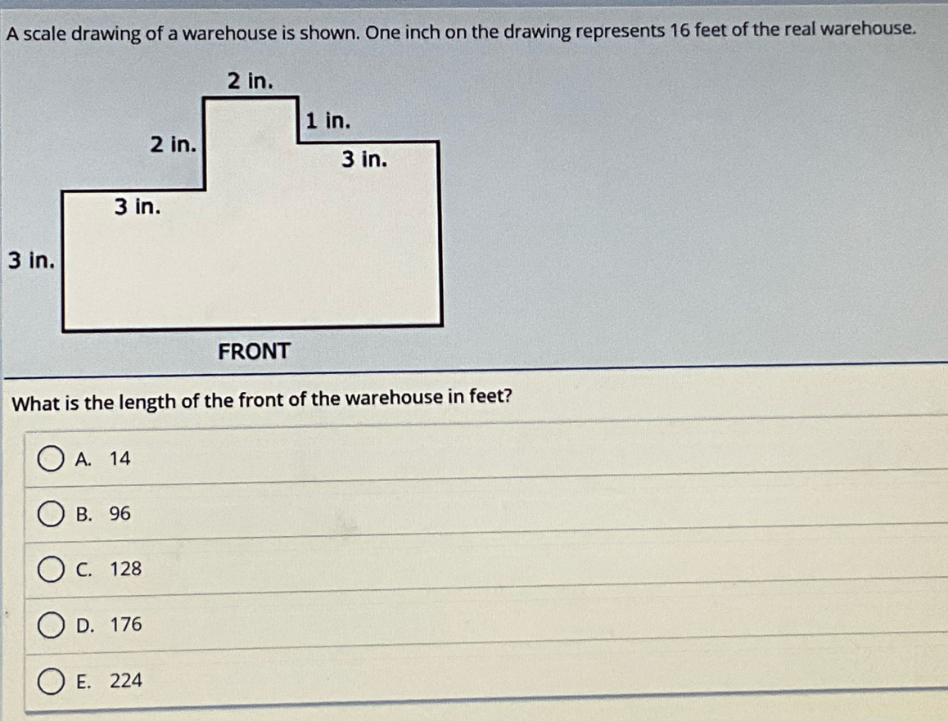Select radio button for answer B
The height and width of the screenshot is (721, 948).
(50, 514)
